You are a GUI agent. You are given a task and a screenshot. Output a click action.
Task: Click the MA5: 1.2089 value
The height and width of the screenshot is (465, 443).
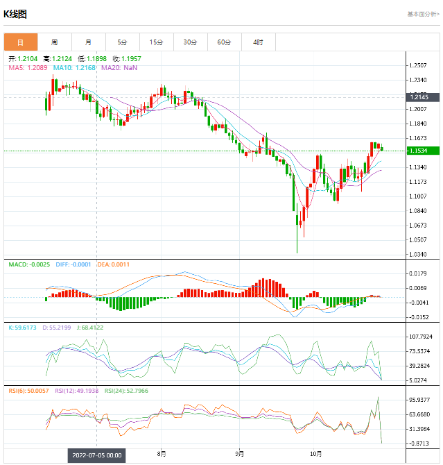click(x=28, y=68)
